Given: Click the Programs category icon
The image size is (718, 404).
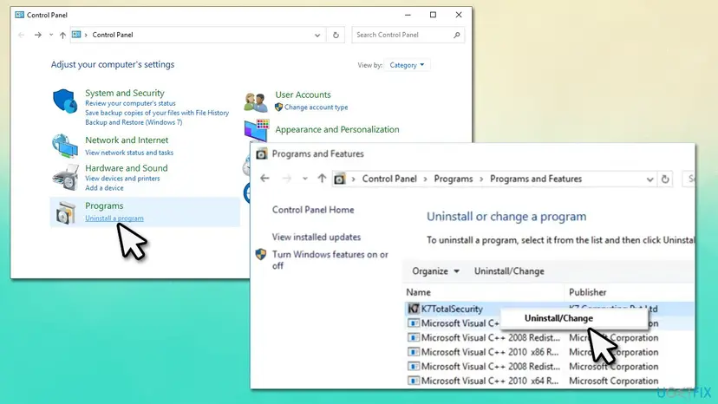Looking at the screenshot, I should click(66, 212).
